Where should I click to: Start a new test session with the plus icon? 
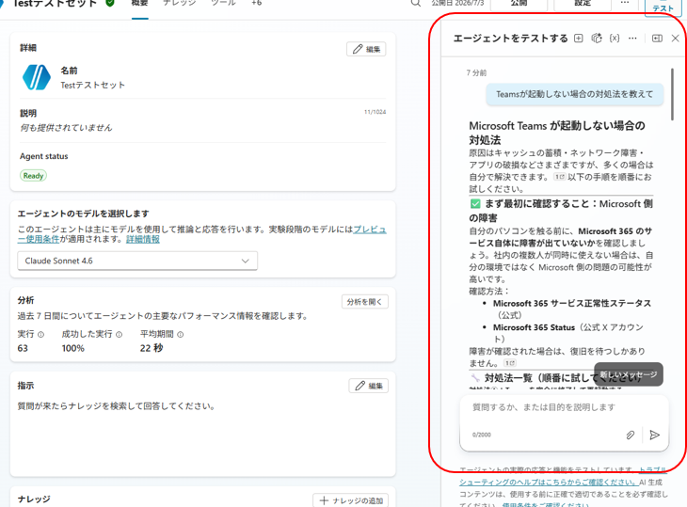579,39
